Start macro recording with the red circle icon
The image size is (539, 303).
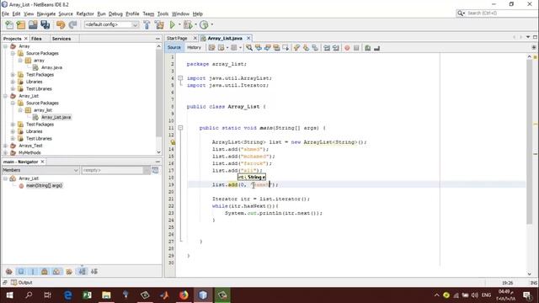[x=347, y=48]
